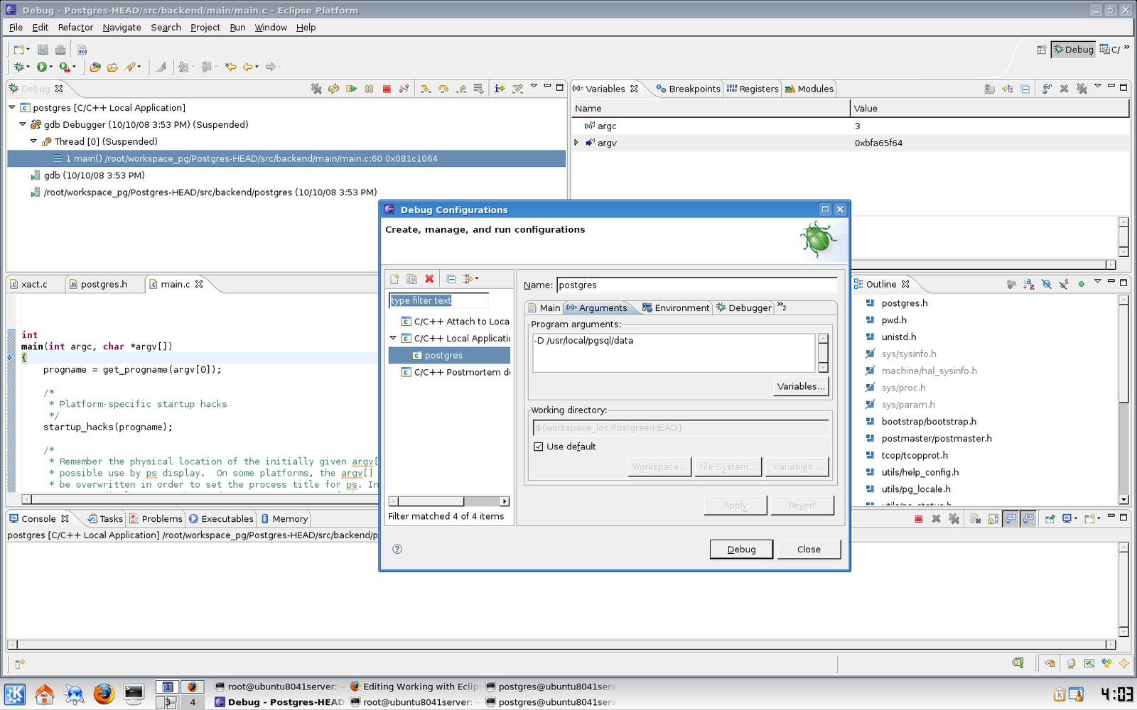Collapse Thread [0] in the Debug tree
The height and width of the screenshot is (710, 1137).
point(33,141)
